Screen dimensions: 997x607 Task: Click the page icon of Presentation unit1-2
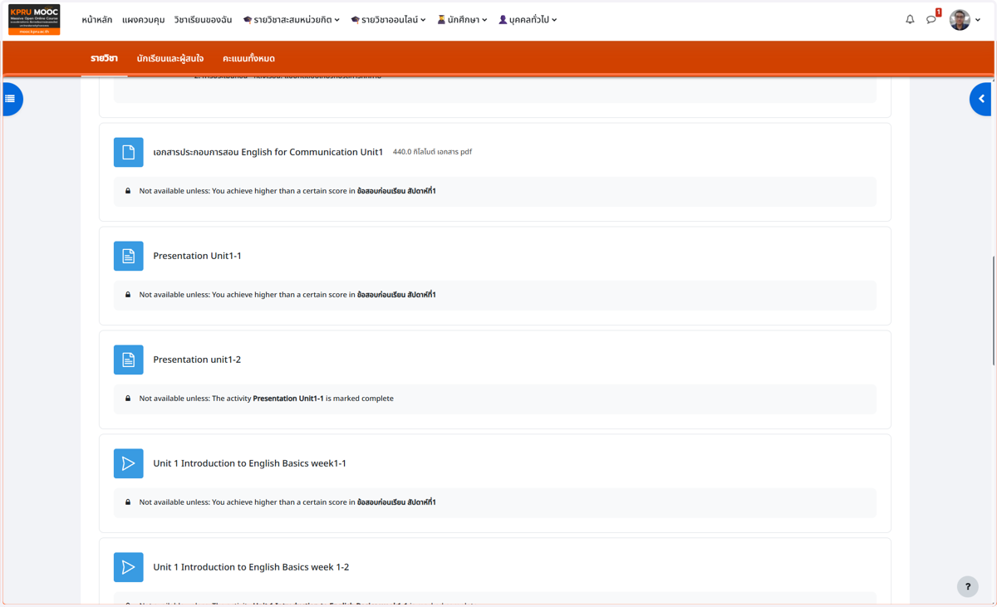click(128, 360)
